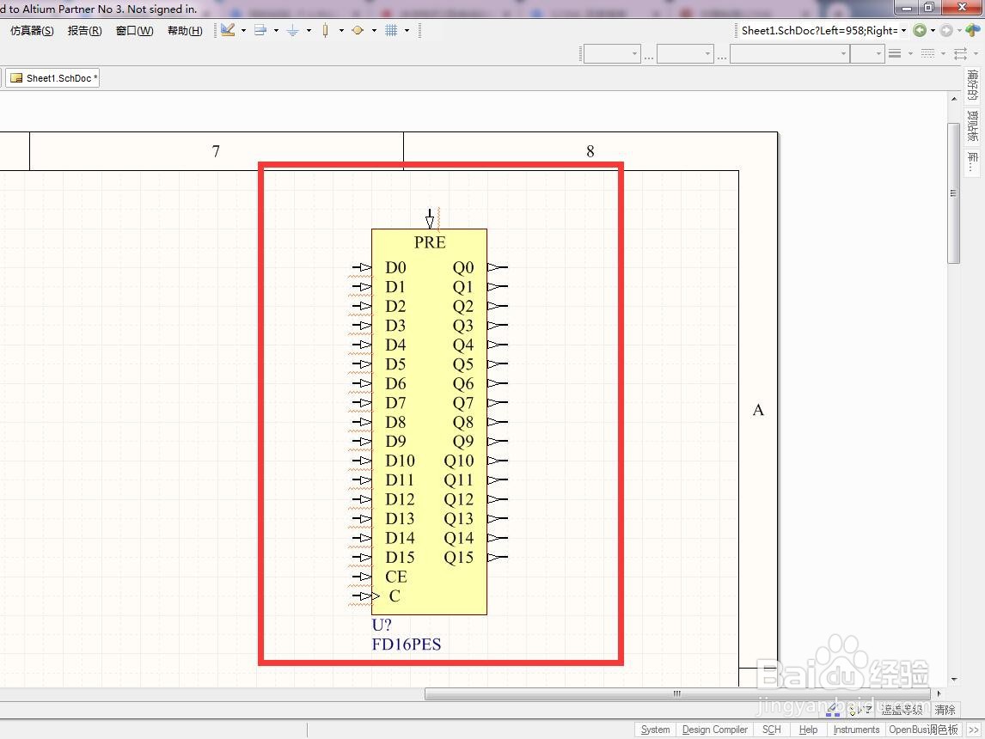Select the simulation sources icon

click(358, 30)
